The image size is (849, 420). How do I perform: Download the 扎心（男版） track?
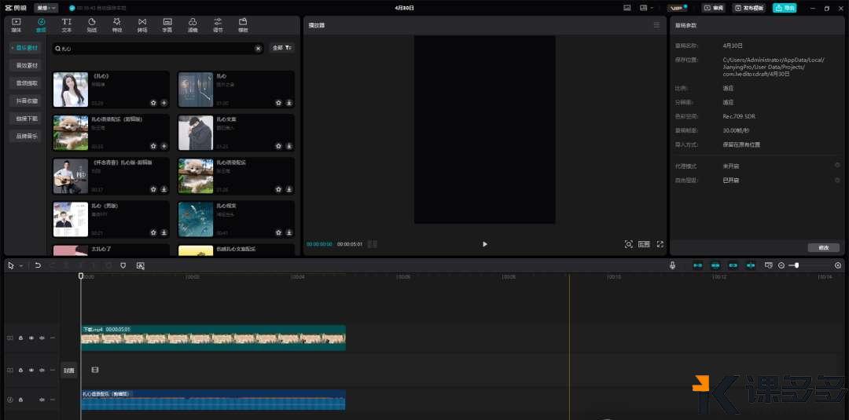[x=164, y=232]
